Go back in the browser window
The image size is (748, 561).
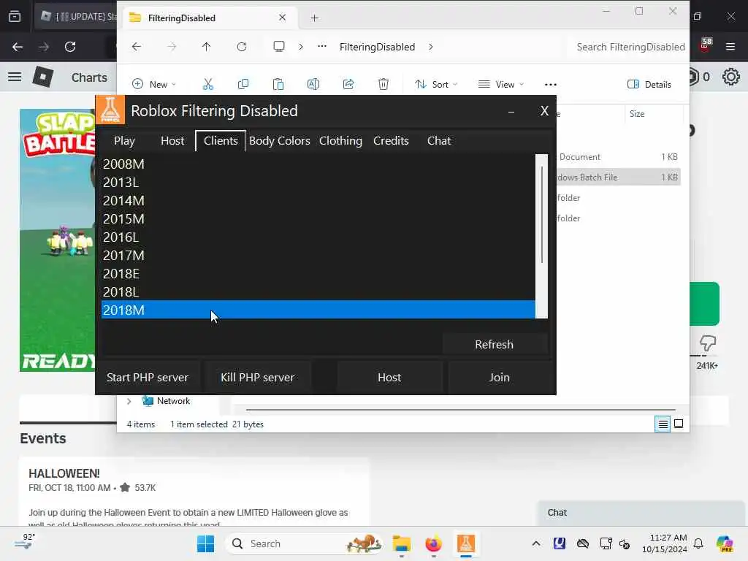[18, 47]
